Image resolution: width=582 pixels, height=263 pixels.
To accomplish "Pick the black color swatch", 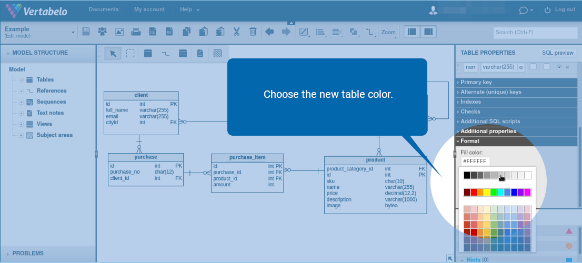I will (467, 176).
